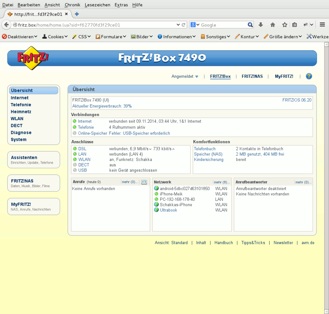This screenshot has height=314, width=329.
Task: Open the Telefonbuch link
Action: pos(205,149)
